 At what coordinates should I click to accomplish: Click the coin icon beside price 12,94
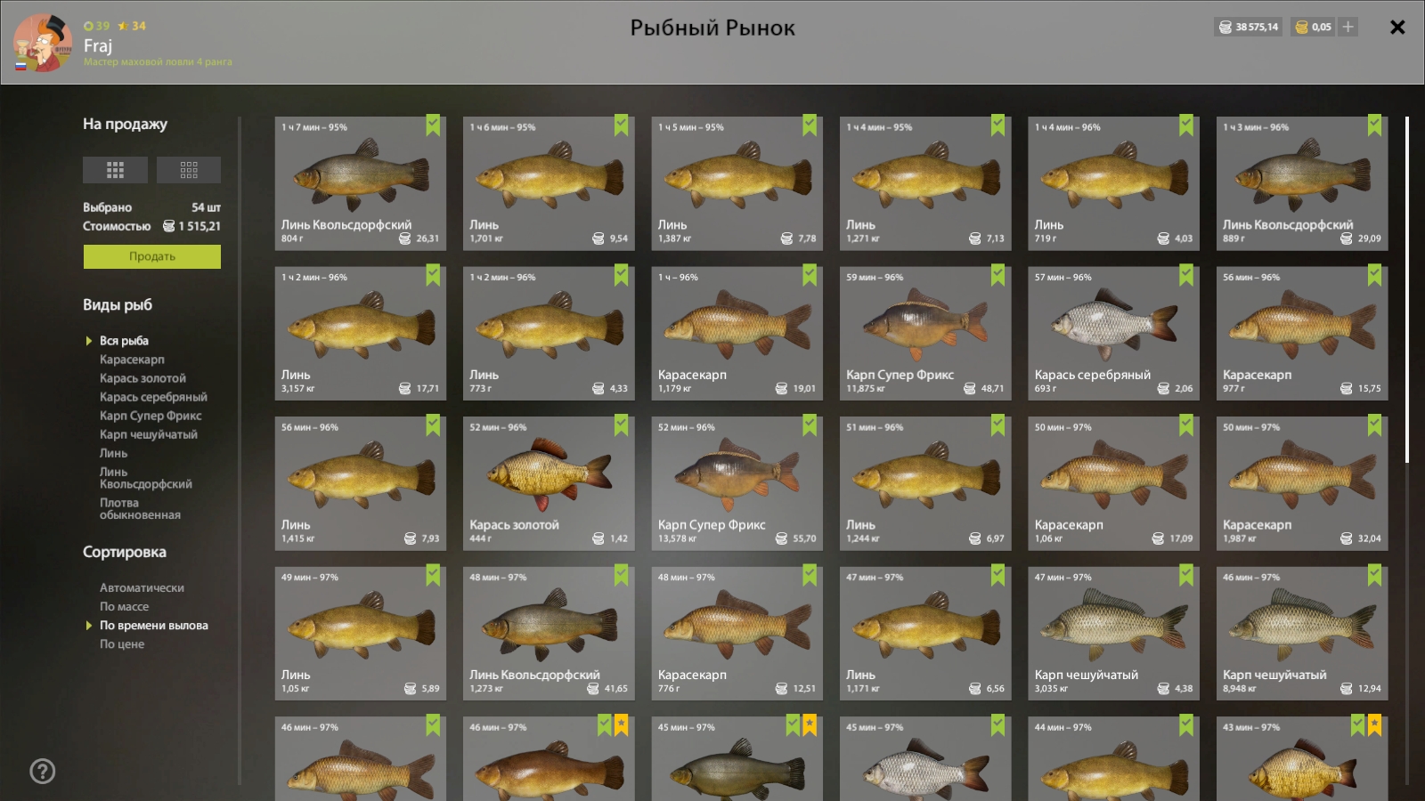point(1347,688)
